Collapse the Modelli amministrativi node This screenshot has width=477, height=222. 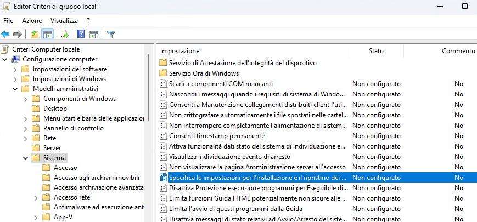pos(15,89)
